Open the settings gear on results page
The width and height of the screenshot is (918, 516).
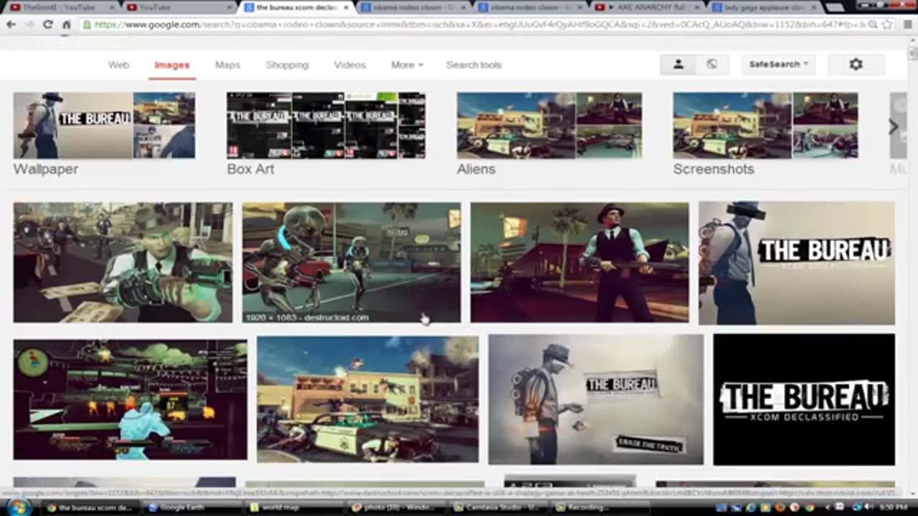(x=856, y=64)
